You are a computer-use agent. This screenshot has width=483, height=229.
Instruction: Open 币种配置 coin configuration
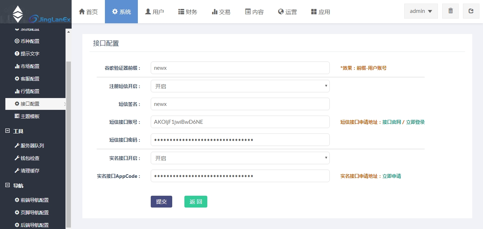[x=30, y=41]
